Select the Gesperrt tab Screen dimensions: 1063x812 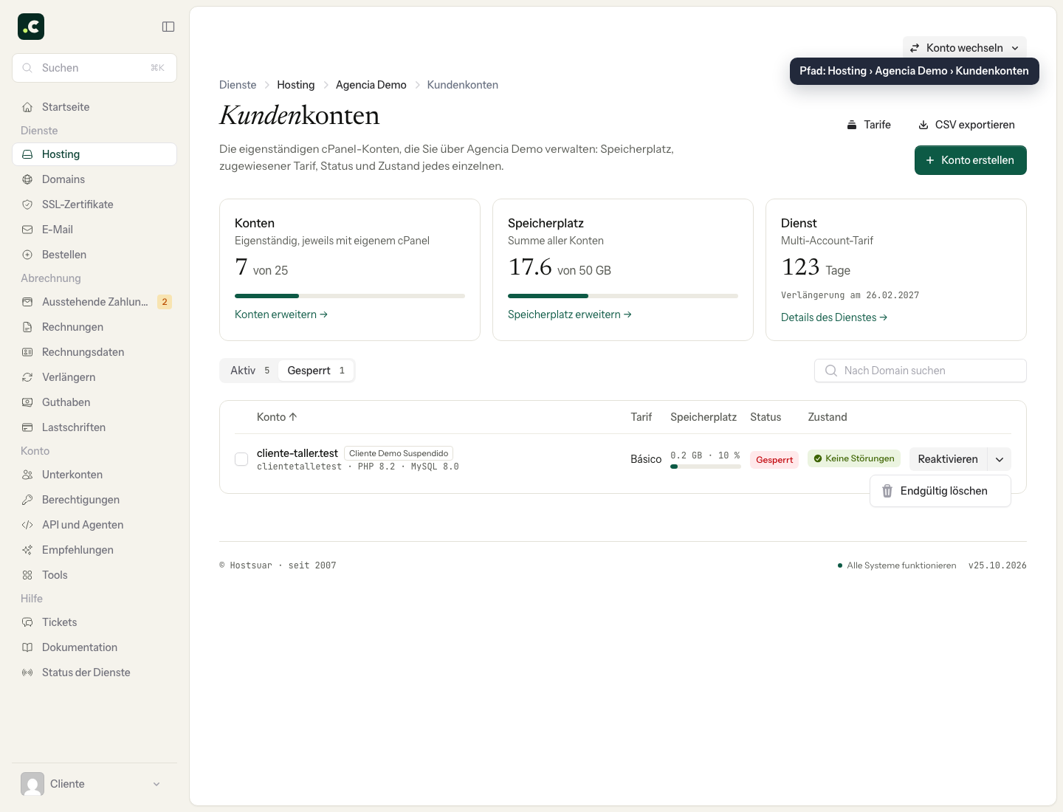click(x=316, y=371)
